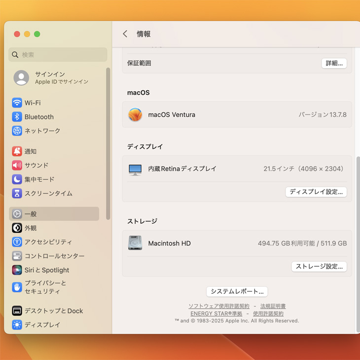
Task: Click '494.75 GB利用可能 / 511.9 GB' value
Action: pos(302,243)
